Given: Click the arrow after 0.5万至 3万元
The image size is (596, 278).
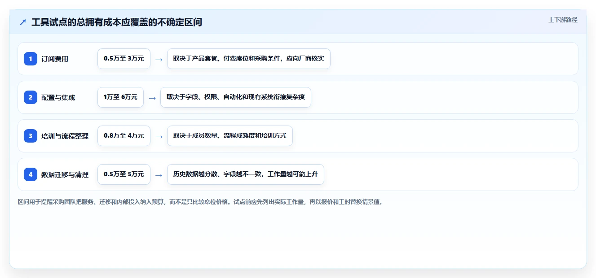Looking at the screenshot, I should (159, 59).
